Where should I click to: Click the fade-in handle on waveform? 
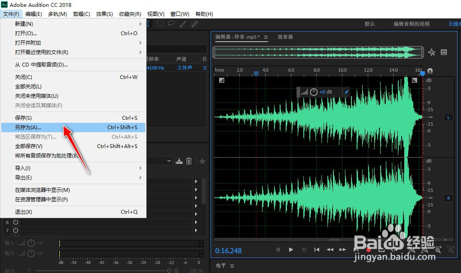pos(222,80)
